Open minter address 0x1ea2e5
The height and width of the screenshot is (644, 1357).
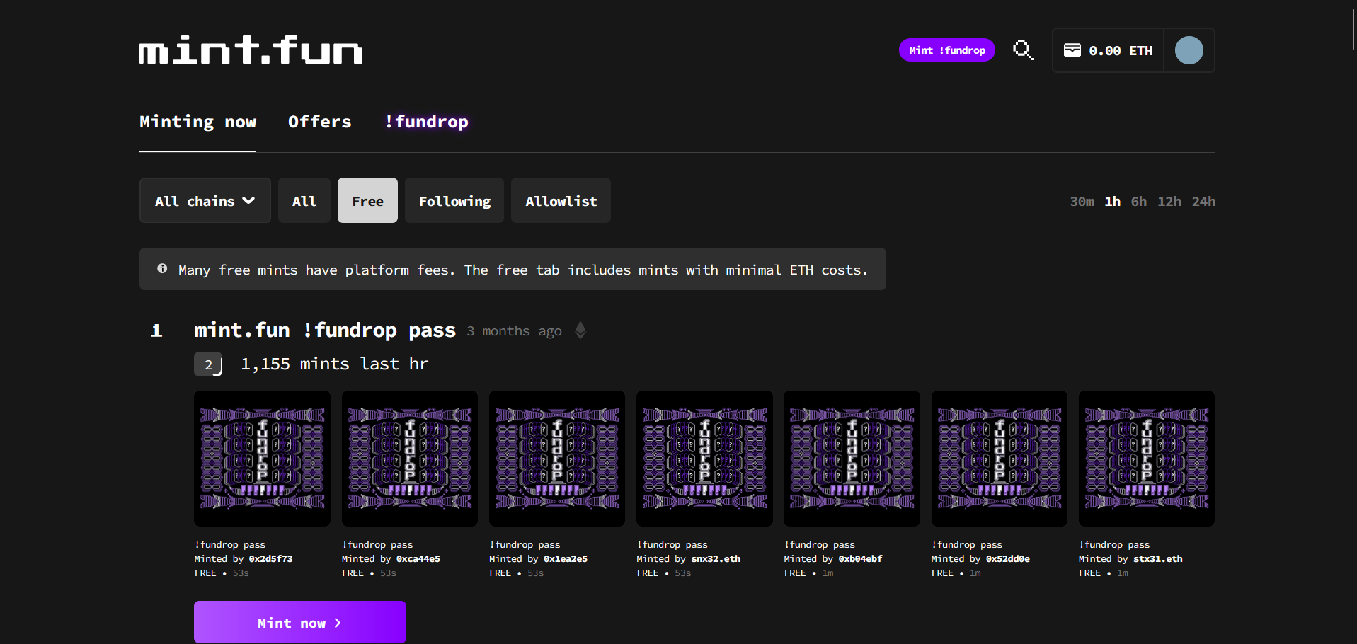566,559
